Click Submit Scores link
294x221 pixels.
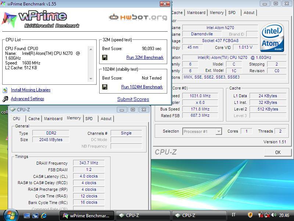click(x=133, y=99)
